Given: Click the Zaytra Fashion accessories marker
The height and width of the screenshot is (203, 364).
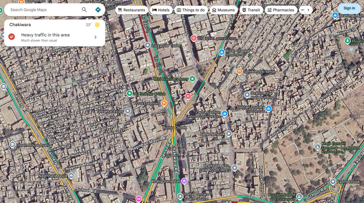Looking at the screenshot, I should point(224,113).
